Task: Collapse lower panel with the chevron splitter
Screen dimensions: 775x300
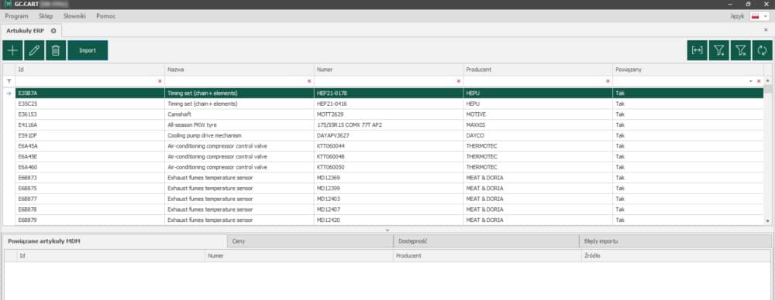Action: pyautogui.click(x=387, y=230)
